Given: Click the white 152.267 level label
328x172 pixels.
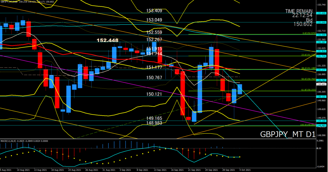Looking at the screenshot, I should [x=154, y=40].
